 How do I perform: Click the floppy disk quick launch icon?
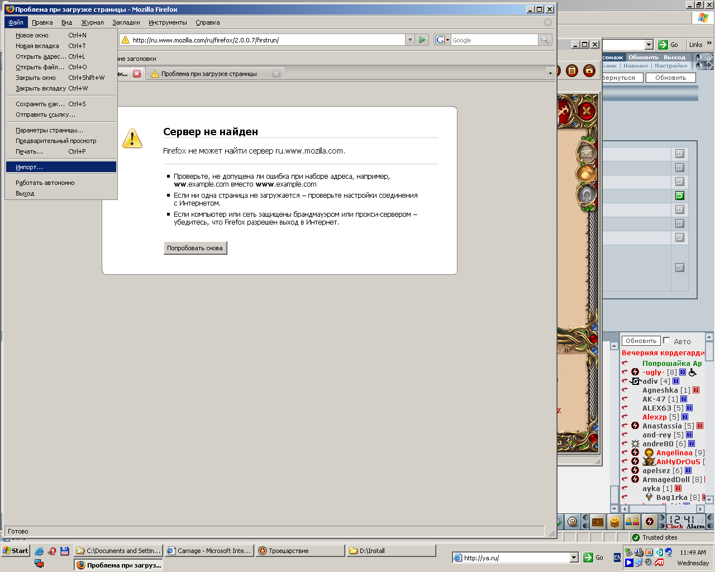[64, 551]
